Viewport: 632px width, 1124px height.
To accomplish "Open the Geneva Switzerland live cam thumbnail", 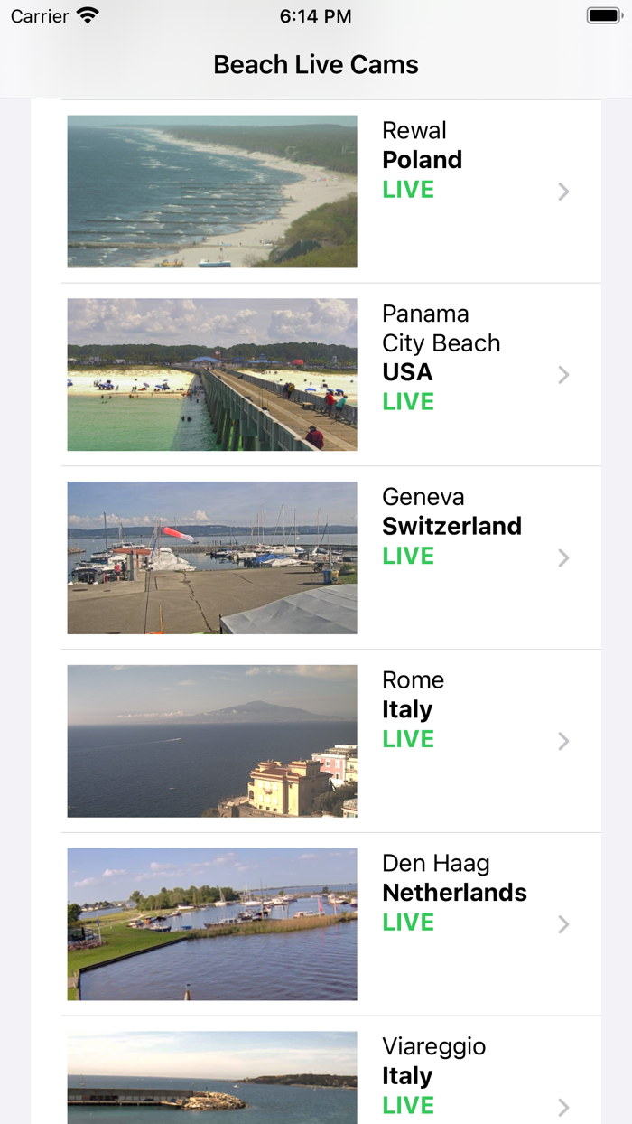I will (x=211, y=557).
